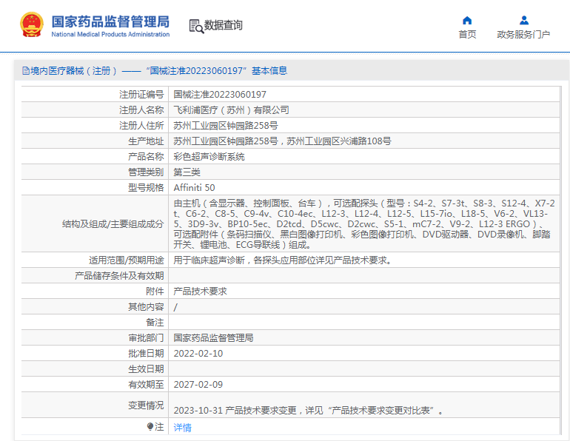Screen dimensions: 570x441
Task: Click intended use text 用于临床超声诊断
Action: tap(283, 260)
